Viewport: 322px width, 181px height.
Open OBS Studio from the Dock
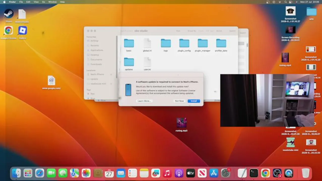tap(277, 173)
